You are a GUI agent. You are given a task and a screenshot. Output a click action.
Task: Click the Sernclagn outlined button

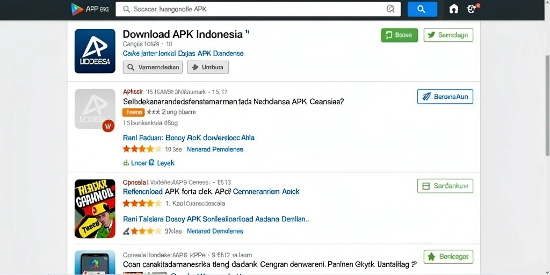coord(448,35)
